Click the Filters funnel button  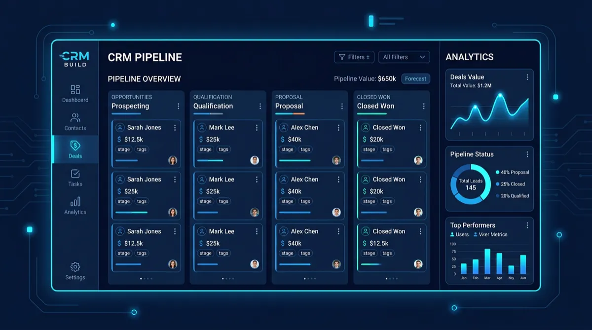pos(354,57)
